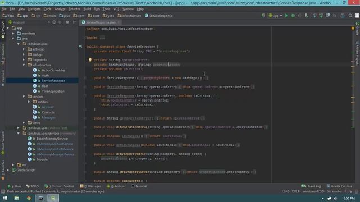Select InMemoryAccountService in project tree
This screenshot has width=360, height=202.
pyautogui.click(x=55, y=144)
